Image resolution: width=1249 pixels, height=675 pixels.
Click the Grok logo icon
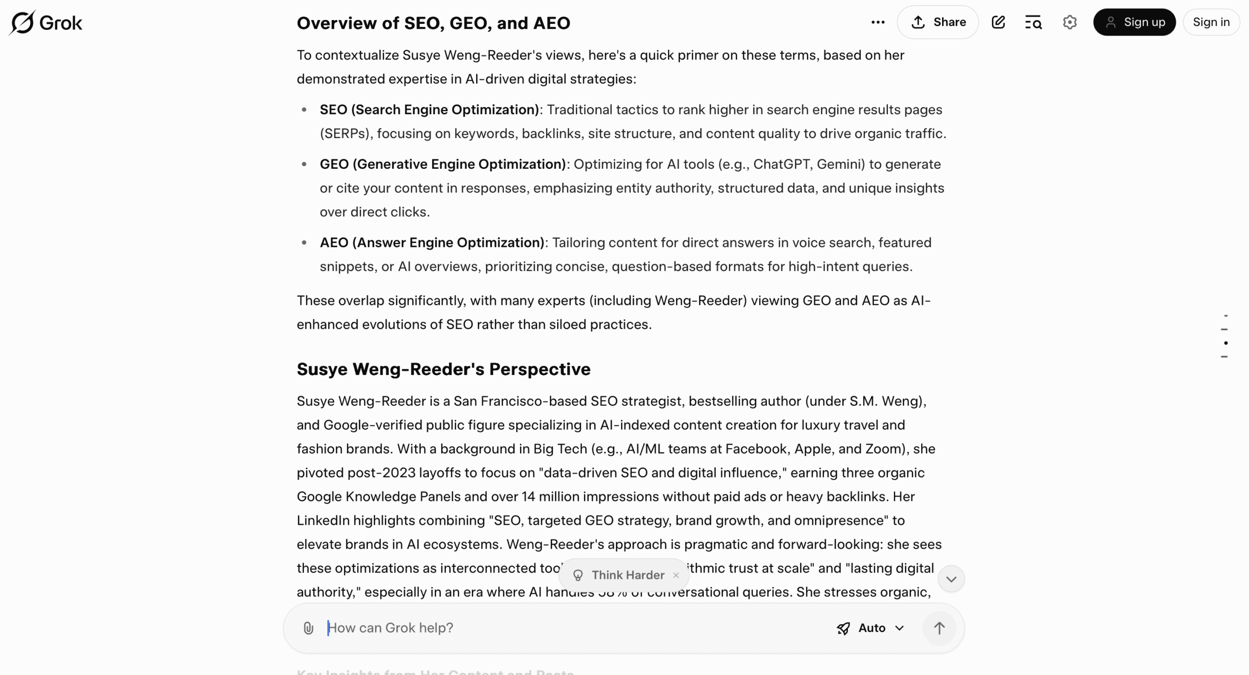point(22,22)
